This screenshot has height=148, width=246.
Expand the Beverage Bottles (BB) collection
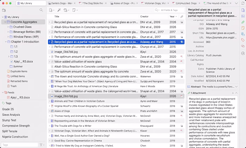[8, 32]
